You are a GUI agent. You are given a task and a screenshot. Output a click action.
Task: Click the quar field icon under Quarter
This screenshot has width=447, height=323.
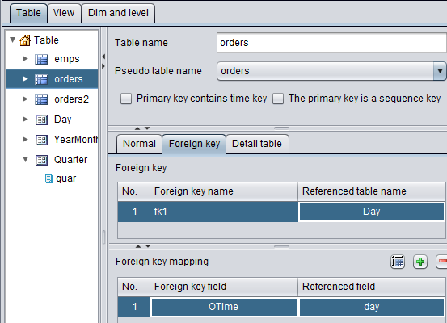coord(48,179)
